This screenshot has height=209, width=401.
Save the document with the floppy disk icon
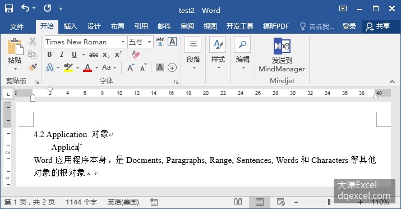point(9,8)
